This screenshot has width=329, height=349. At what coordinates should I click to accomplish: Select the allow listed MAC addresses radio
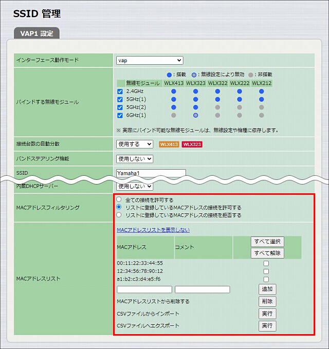coord(119,207)
